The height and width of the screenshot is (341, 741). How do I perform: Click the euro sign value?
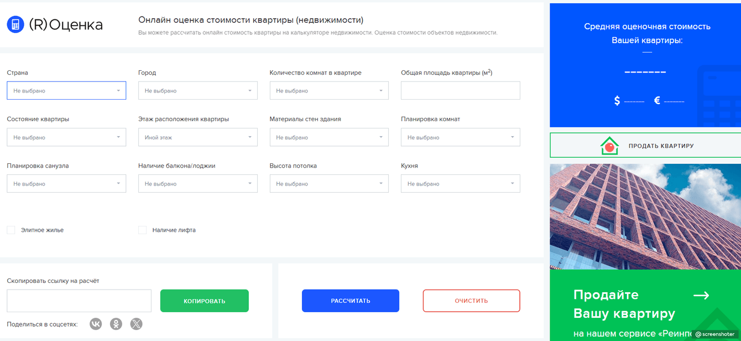point(669,101)
